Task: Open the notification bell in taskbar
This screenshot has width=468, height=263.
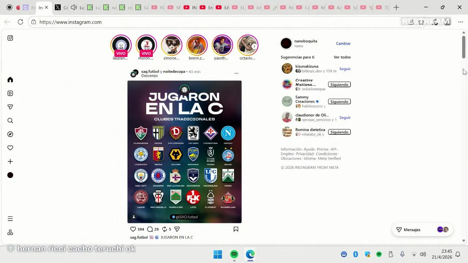Action: 457,254
